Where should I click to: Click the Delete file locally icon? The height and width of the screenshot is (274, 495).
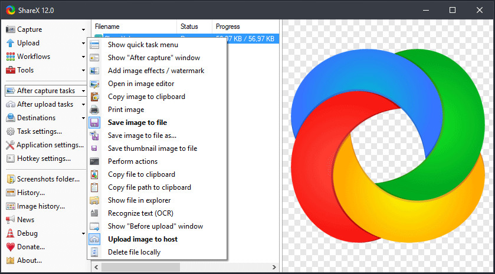[x=94, y=252]
